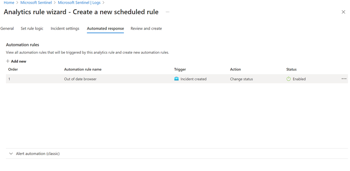The height and width of the screenshot is (171, 350).
Task: Select the Out of date browser rule
Action: (x=80, y=79)
